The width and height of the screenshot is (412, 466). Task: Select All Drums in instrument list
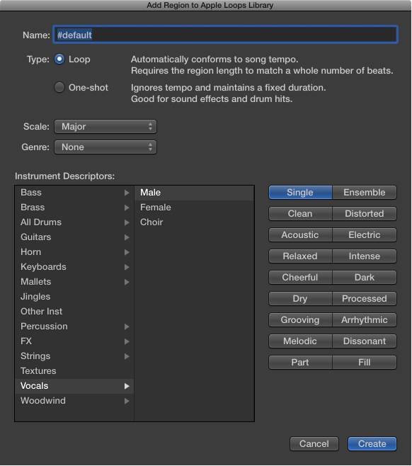click(x=74, y=222)
